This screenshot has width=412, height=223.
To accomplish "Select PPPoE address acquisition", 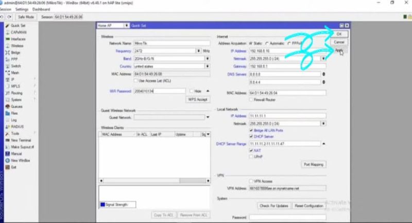I will point(289,43).
